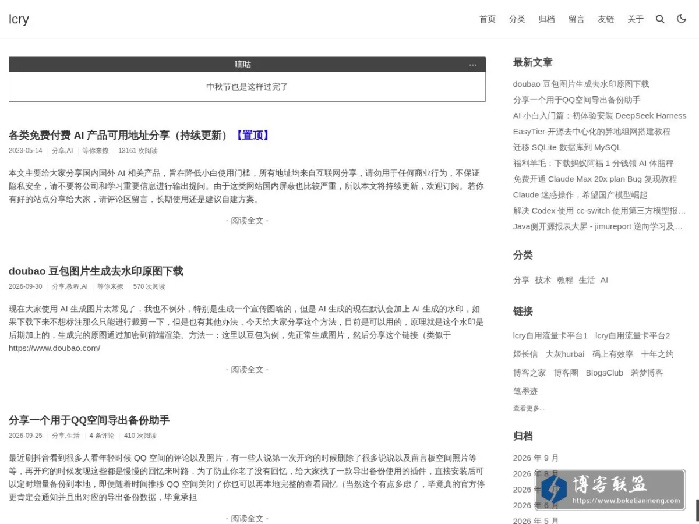Open the three-dots menu in 嘀咕 box
This screenshot has width=699, height=524.
(473, 65)
